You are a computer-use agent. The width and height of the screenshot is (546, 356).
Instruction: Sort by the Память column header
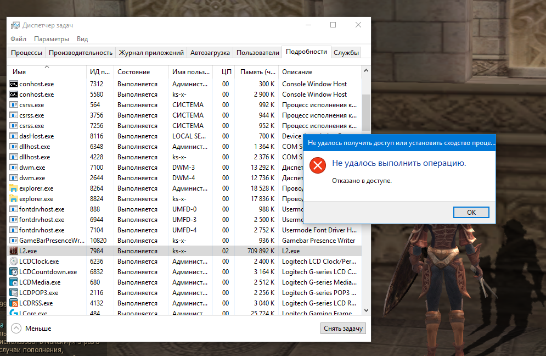tap(257, 72)
